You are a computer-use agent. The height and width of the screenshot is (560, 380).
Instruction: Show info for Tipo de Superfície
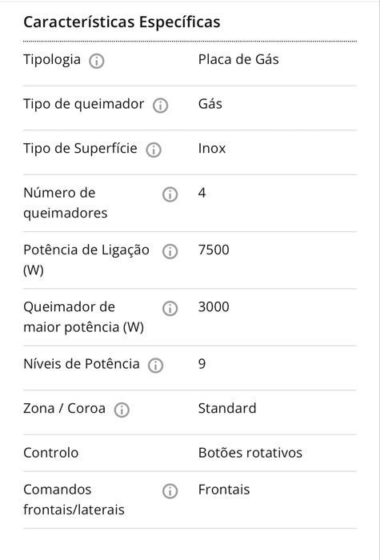[154, 150]
